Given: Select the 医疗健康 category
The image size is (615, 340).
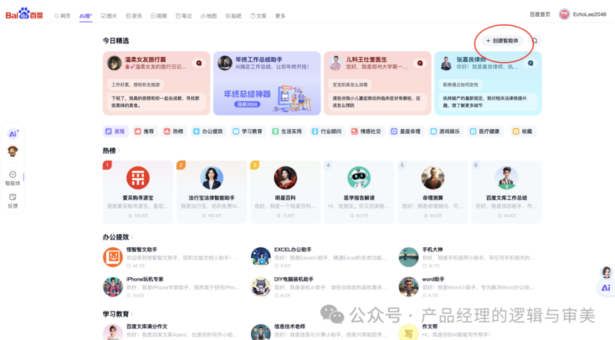Looking at the screenshot, I should coord(485,131).
